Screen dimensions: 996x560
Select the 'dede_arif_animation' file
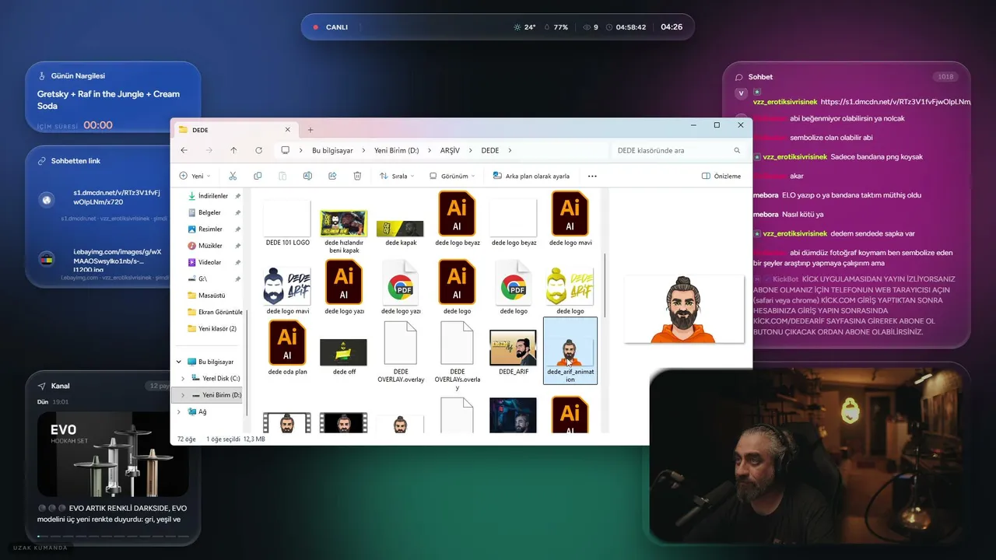click(x=570, y=351)
